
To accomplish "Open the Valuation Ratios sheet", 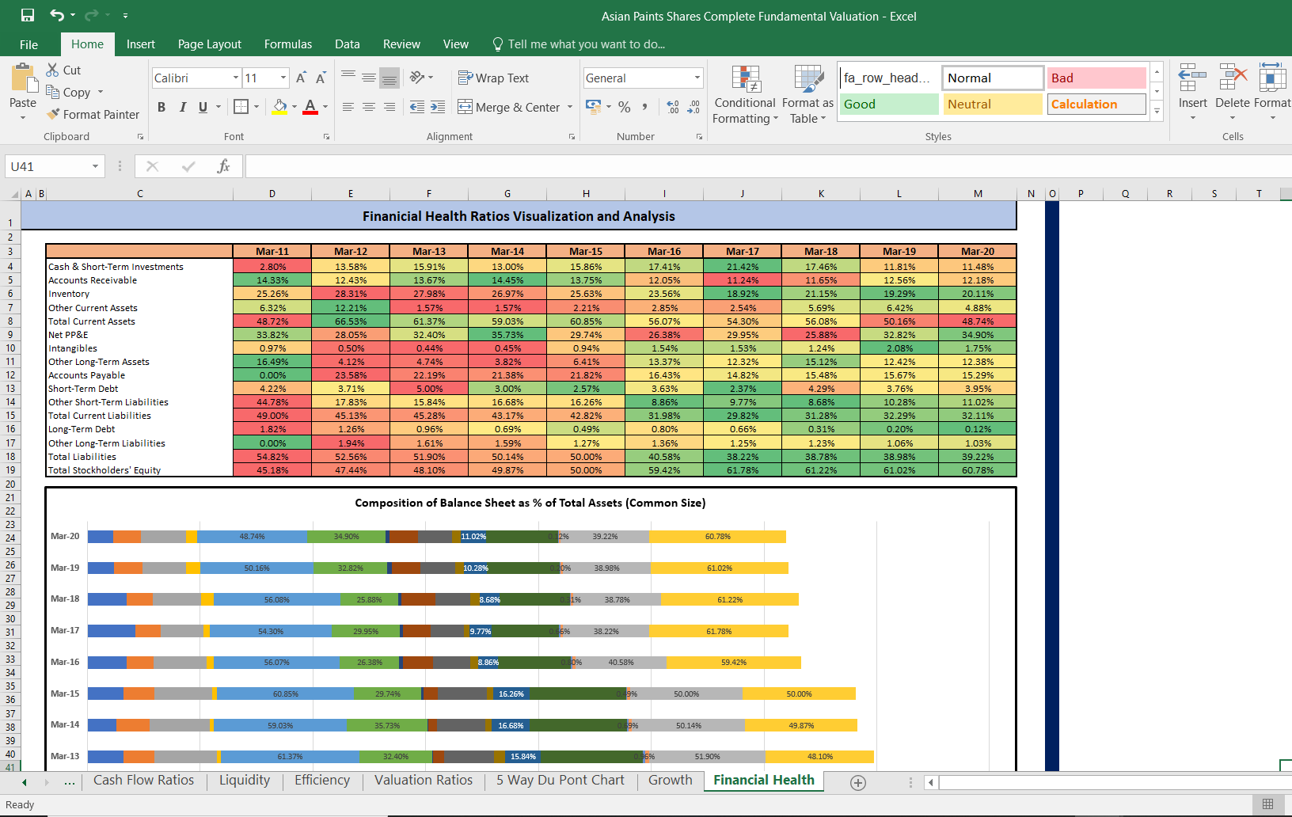I will pos(424,780).
